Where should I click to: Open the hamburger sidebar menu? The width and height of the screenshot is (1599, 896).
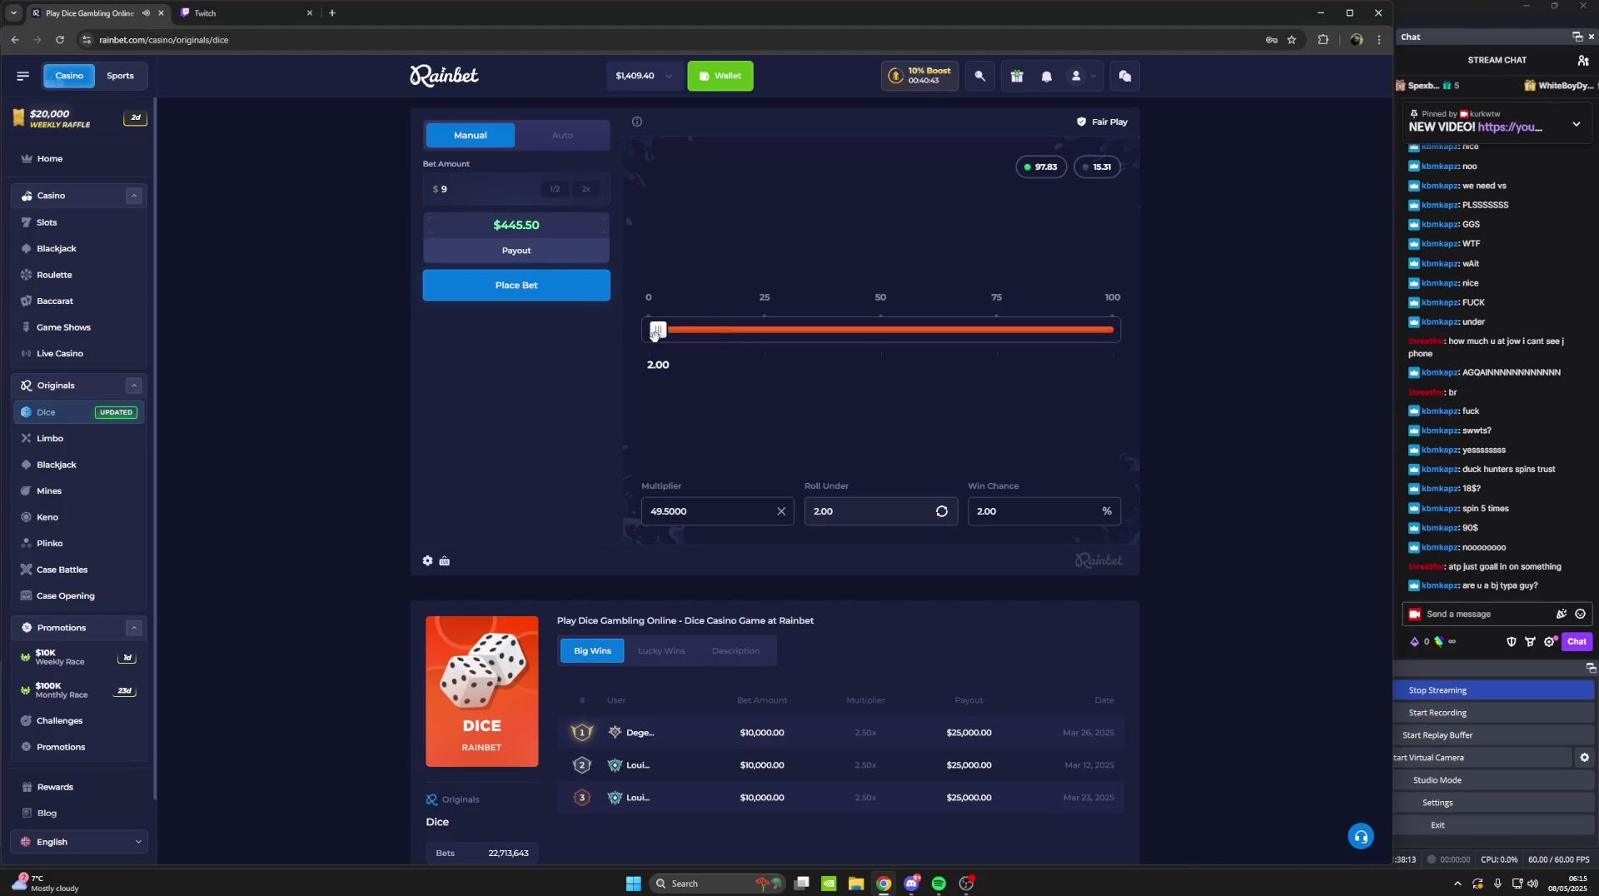(x=22, y=76)
